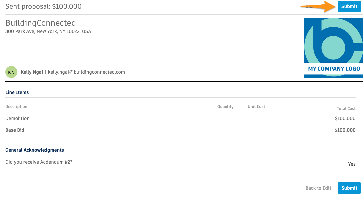
Task: Click the BuildingConnected company name
Action: click(41, 23)
